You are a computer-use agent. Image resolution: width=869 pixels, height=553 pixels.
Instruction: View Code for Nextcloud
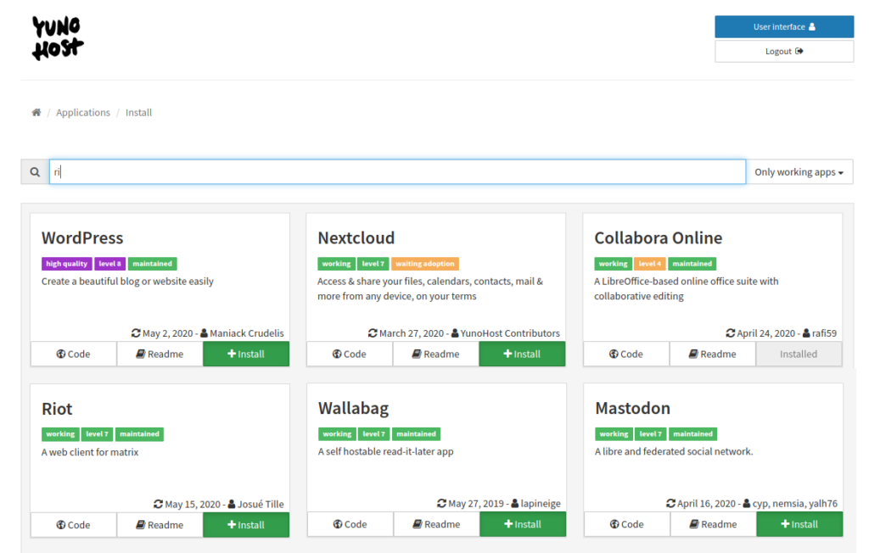point(349,355)
